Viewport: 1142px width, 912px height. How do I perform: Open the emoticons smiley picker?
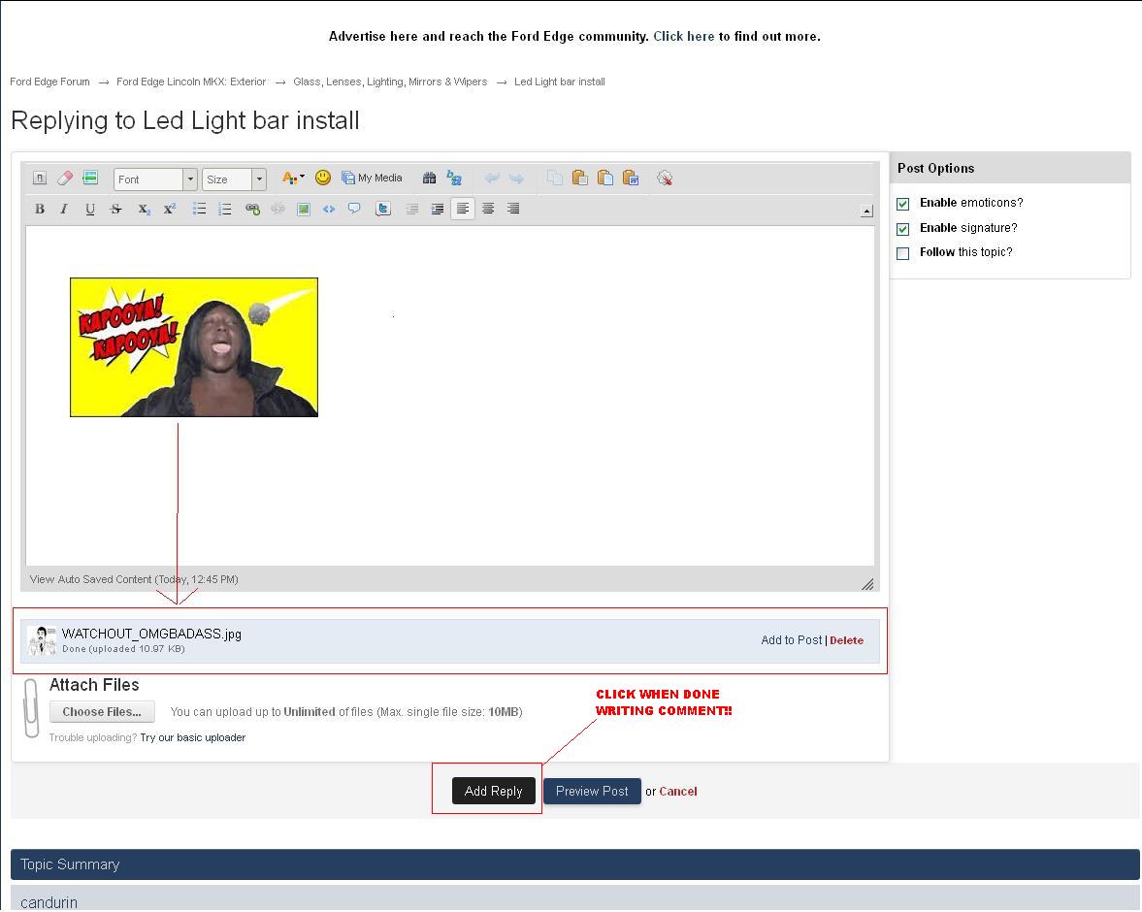323,178
